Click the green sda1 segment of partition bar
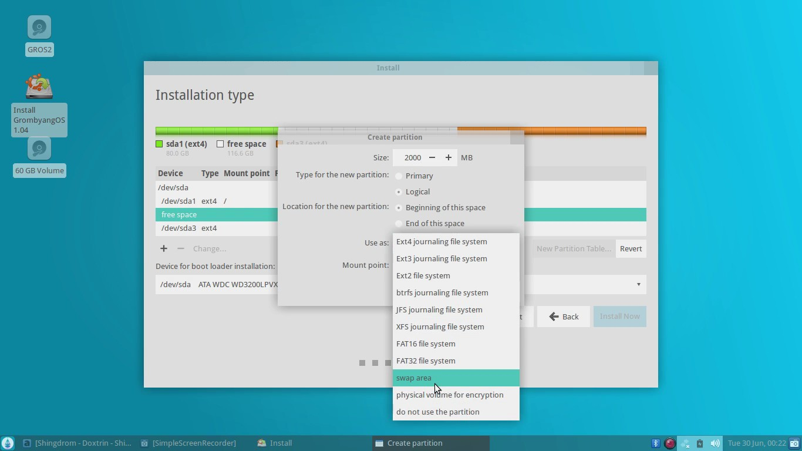This screenshot has width=802, height=451. point(217,131)
